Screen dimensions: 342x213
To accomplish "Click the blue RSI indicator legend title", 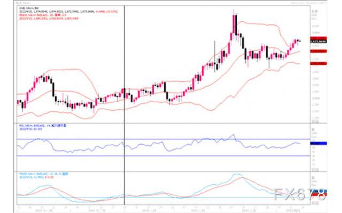I will point(43,126).
